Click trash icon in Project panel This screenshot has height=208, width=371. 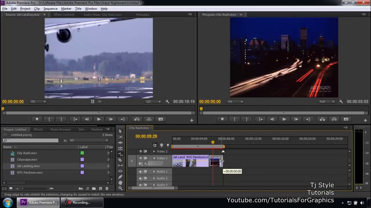(107, 188)
